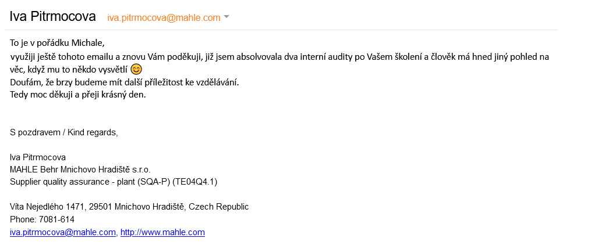Click the sentence starting 'Doufám, že brzy'
The height and width of the screenshot is (245, 616).
click(124, 82)
